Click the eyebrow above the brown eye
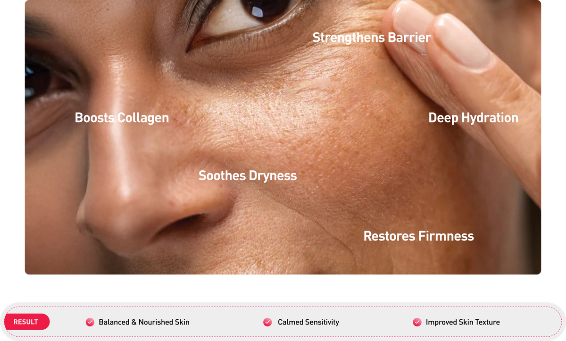The image size is (566, 341). tap(199, 10)
